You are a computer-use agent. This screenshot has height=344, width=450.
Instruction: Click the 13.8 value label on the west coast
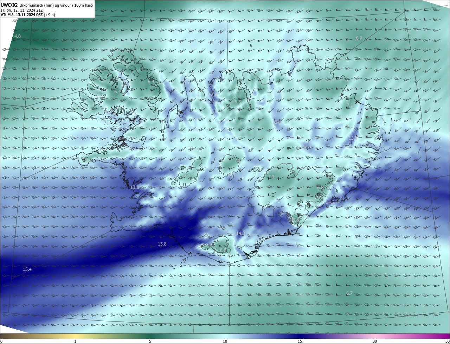(x=135, y=187)
